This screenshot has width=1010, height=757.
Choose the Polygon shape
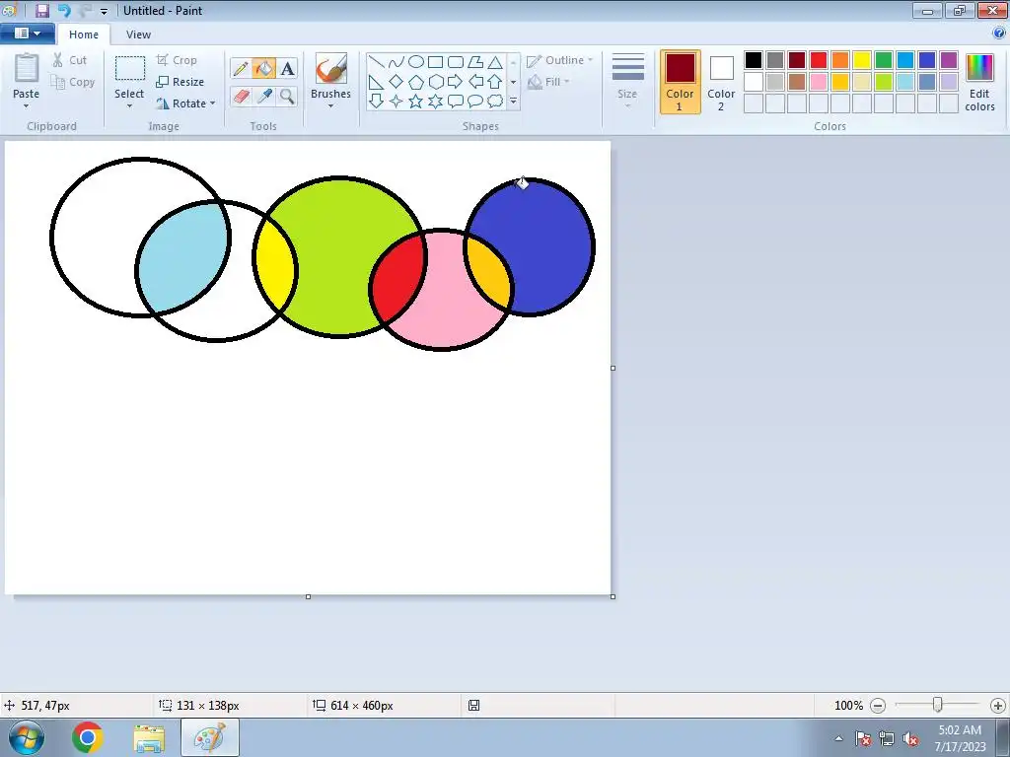click(475, 62)
